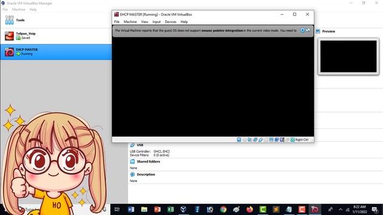Click the display settings icon in VM status bar
Image resolution: width=383 pixels, height=215 pixels.
click(271, 140)
